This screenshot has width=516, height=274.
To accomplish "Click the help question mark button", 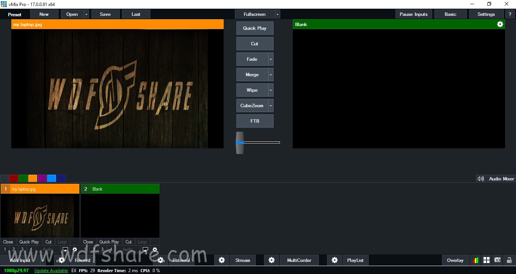I will pyautogui.click(x=510, y=14).
